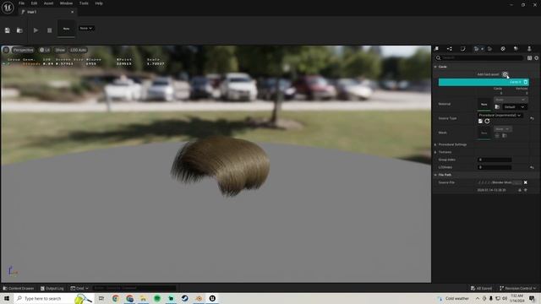Toggle the details property matrix grid icon
Viewport: 541px width, 304px height.
pos(529,58)
